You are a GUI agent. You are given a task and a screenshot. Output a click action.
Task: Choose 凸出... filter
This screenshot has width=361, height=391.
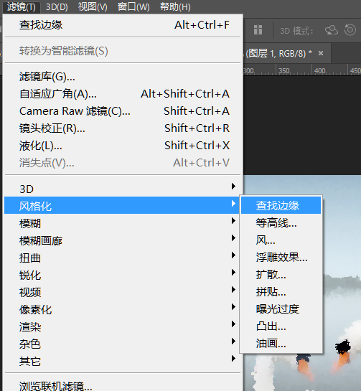click(x=281, y=326)
